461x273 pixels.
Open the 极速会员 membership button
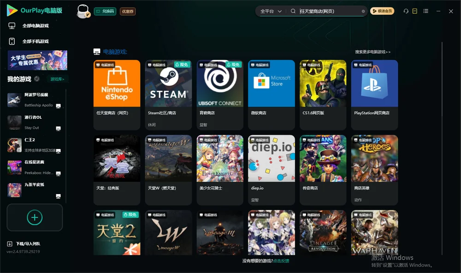coord(382,11)
